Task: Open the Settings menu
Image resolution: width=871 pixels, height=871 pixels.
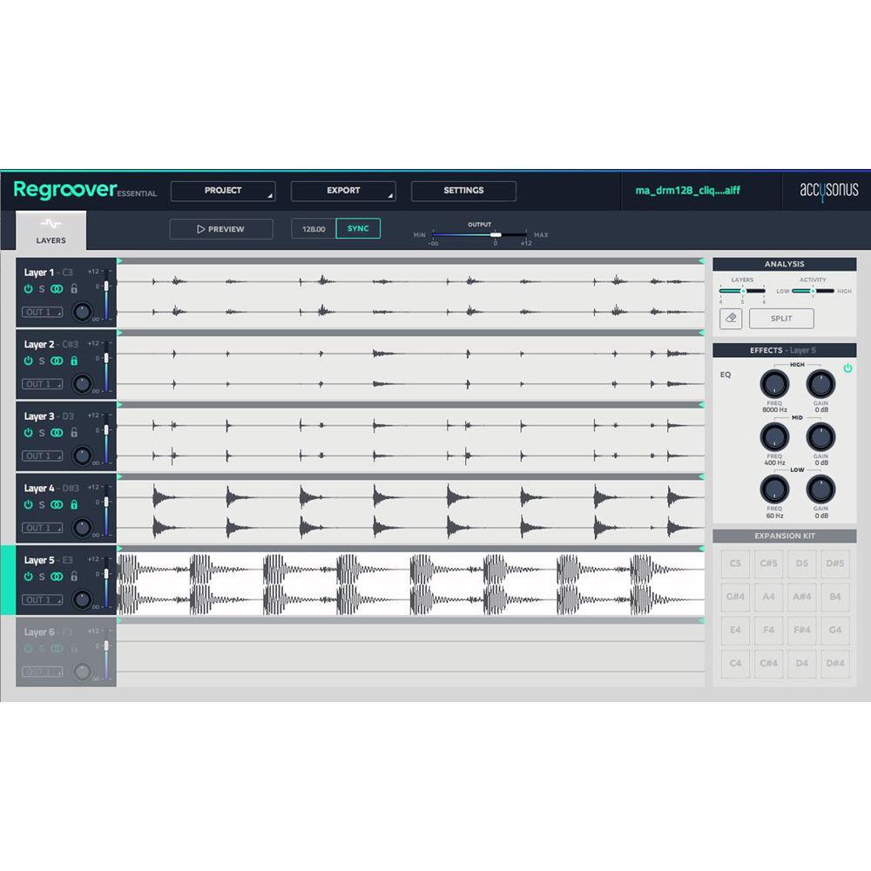Action: click(463, 190)
